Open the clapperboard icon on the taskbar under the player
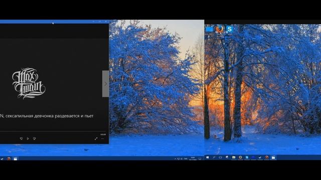 [16, 158]
